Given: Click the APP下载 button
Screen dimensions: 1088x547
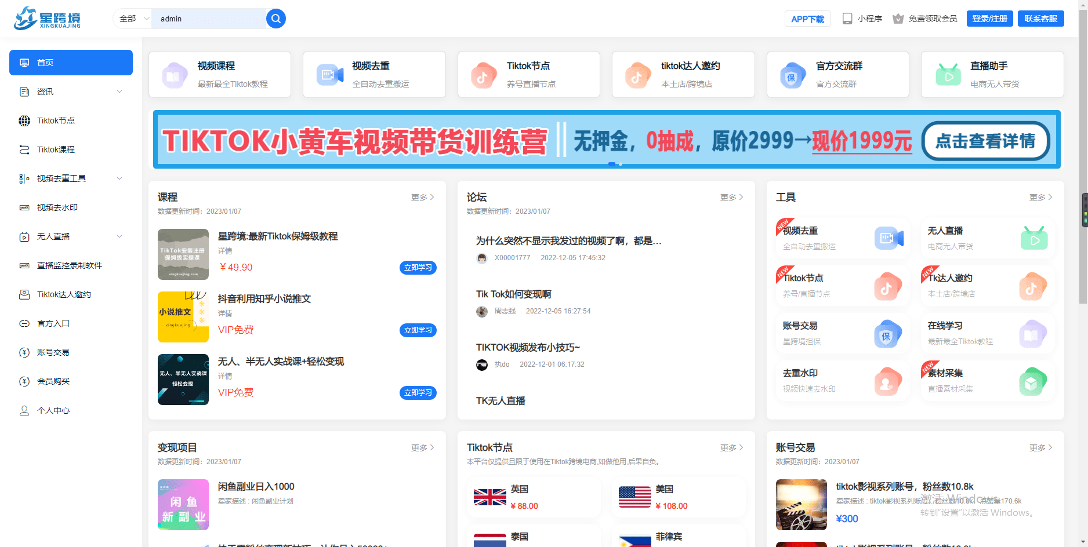Looking at the screenshot, I should pos(807,19).
